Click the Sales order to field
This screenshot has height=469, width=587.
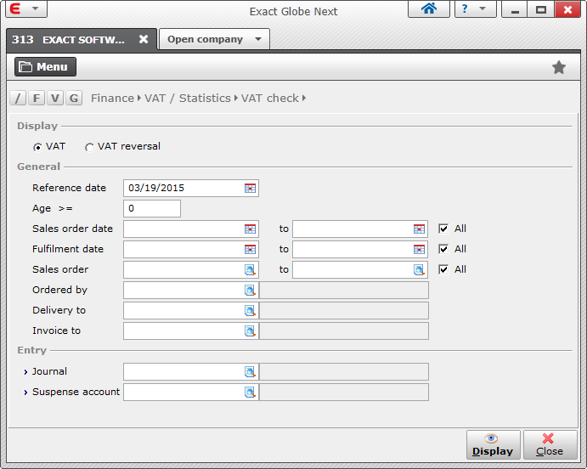(360, 269)
